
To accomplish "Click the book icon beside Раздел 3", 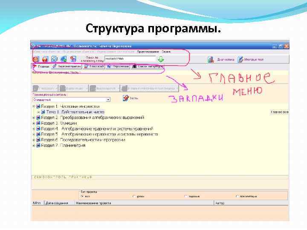I will [38, 123].
